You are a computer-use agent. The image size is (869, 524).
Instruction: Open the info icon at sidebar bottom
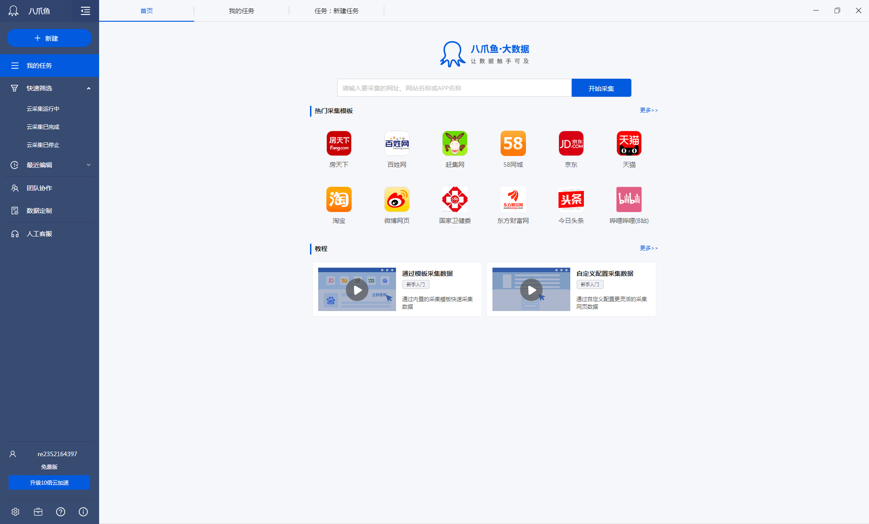pos(83,512)
